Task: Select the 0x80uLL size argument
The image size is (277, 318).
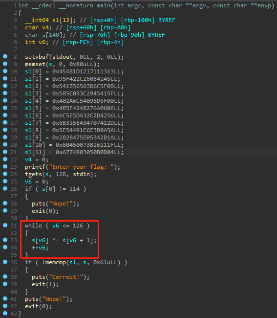Action: [81, 64]
